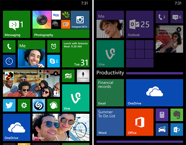Open the Outlook tile showing 25 emails
This screenshot has height=145, width=186.
pos(140,24)
